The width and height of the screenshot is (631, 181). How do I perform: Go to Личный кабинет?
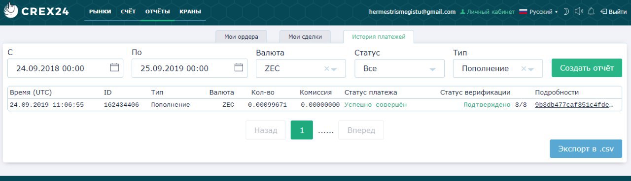pos(487,12)
